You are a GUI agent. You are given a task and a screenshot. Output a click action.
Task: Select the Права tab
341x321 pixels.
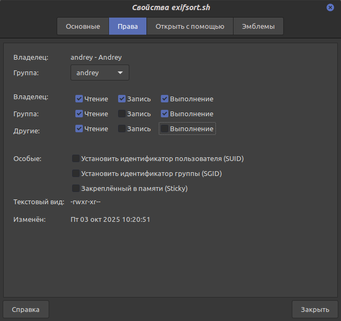click(128, 26)
